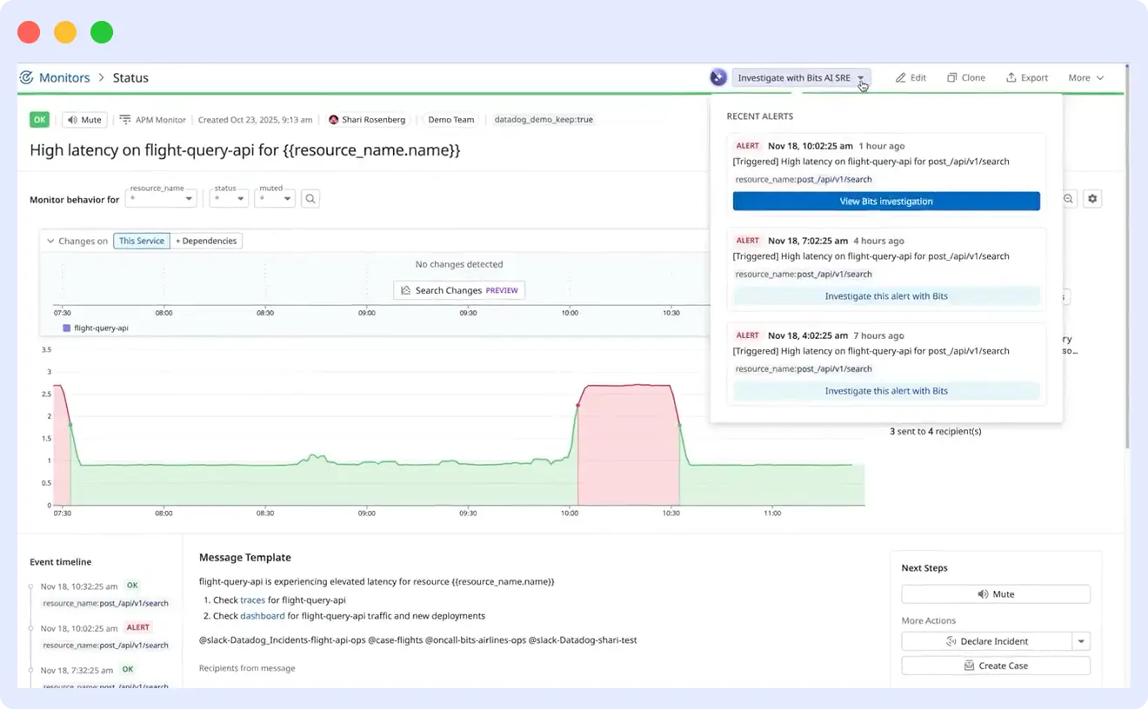Open the status filter dropdown

tap(230, 199)
